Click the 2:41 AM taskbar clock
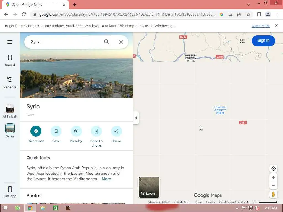283x212 pixels. [271, 208]
